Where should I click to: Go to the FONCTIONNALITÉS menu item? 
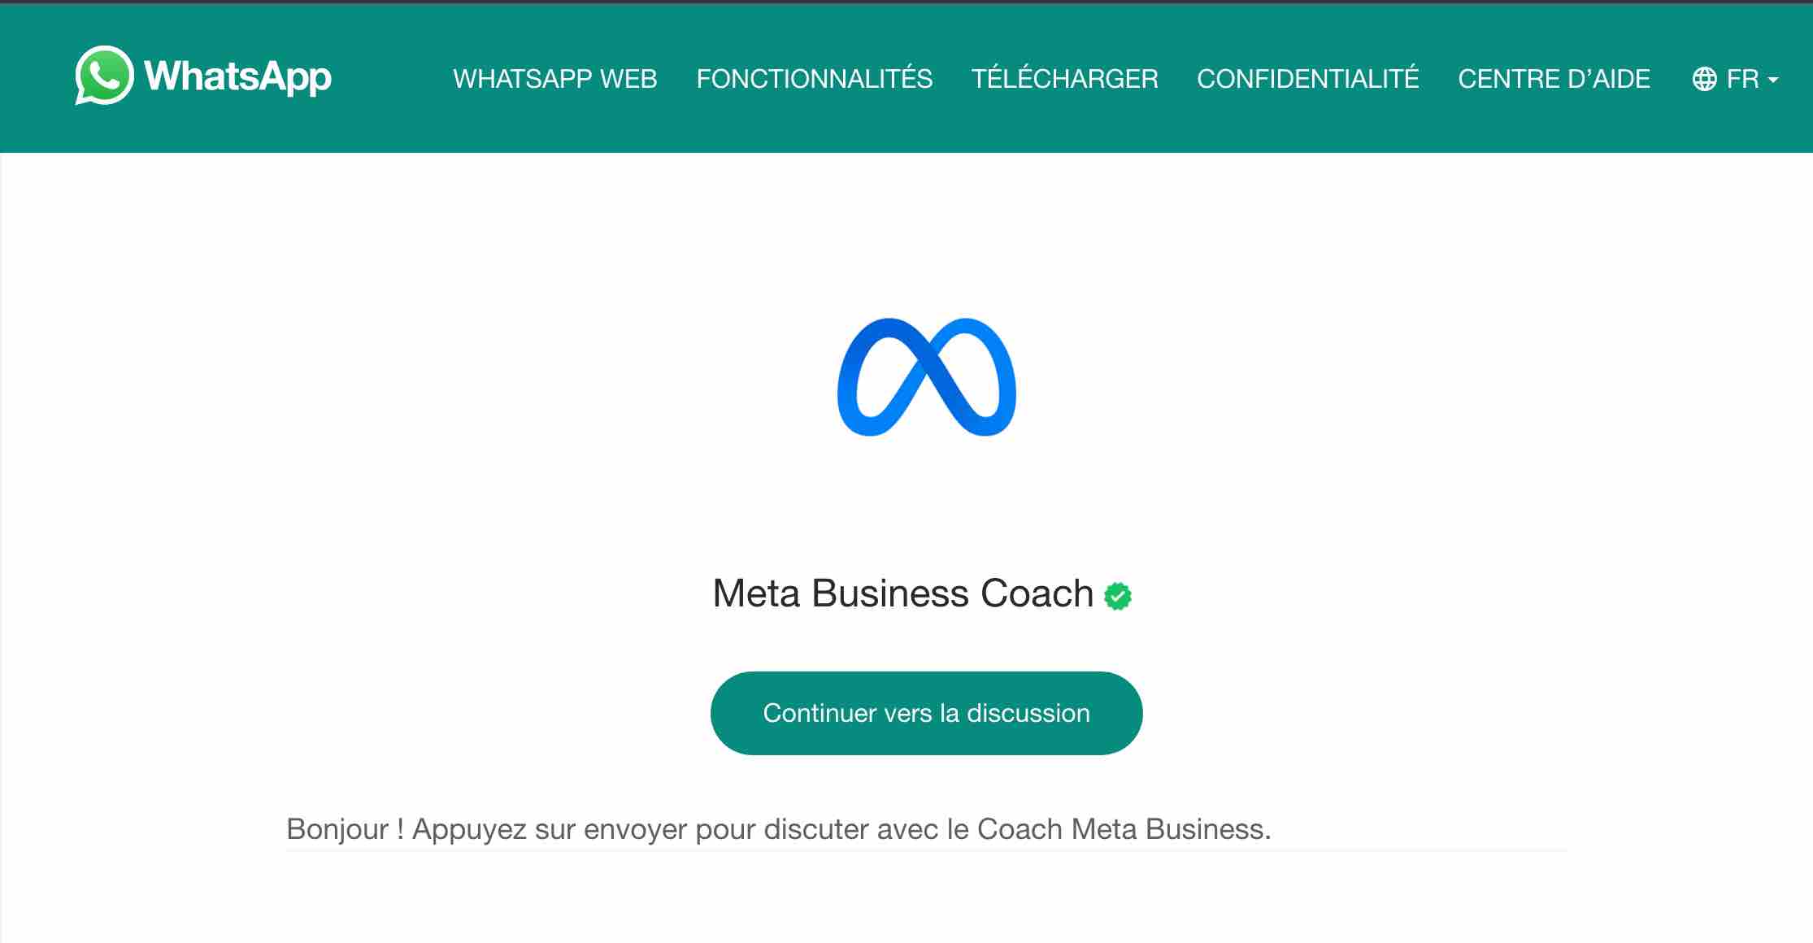[814, 79]
